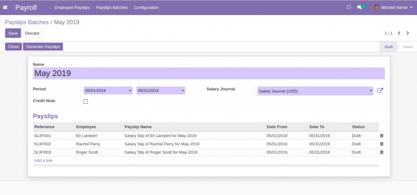This screenshot has height=195, width=417.
Task: Open the conversations chat icon
Action: pos(360,7)
